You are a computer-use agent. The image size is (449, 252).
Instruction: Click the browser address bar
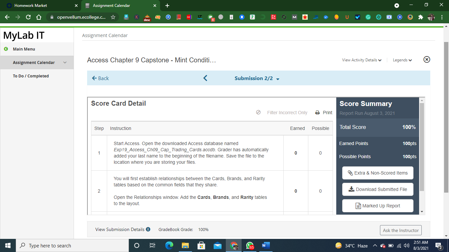pyautogui.click(x=82, y=17)
